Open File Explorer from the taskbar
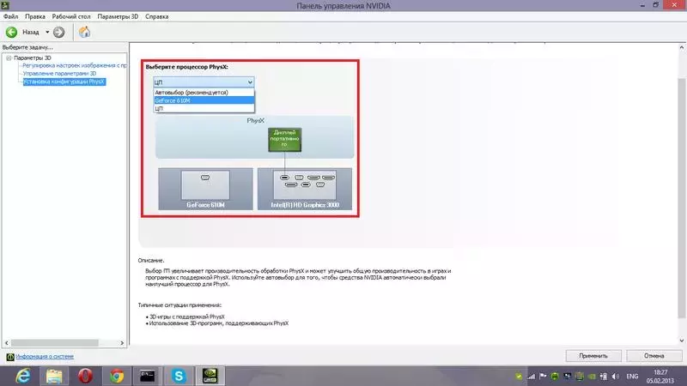 pos(54,376)
